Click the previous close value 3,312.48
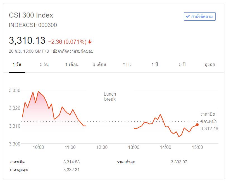This screenshot has width=229, height=182. (209, 128)
